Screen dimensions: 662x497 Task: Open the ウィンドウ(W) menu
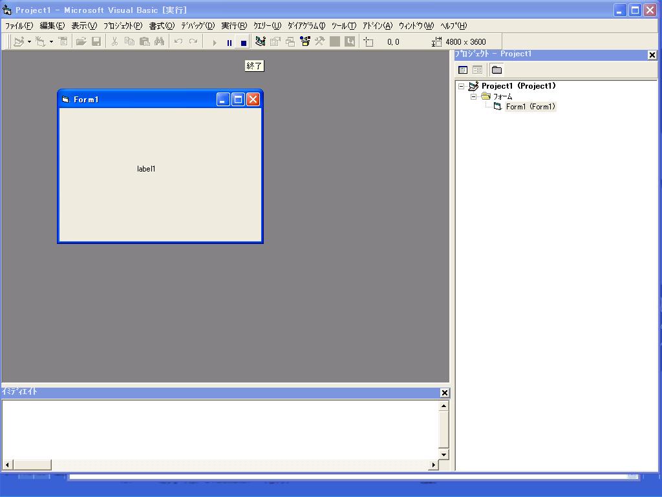416,26
